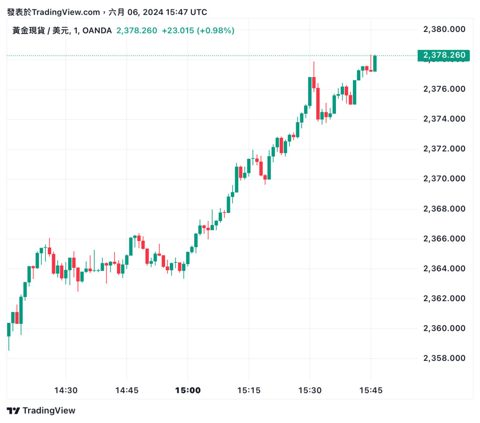Click the latest green candle at far right
The height and width of the screenshot is (423, 480).
tap(375, 63)
